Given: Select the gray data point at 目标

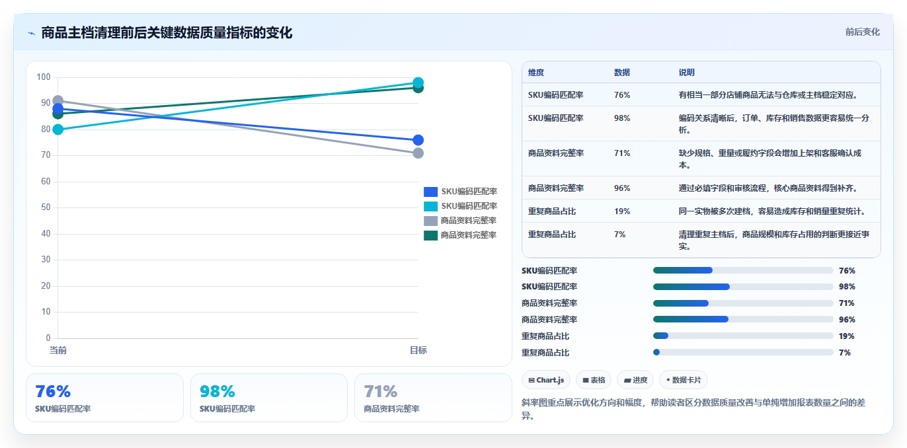Looking at the screenshot, I should point(418,153).
